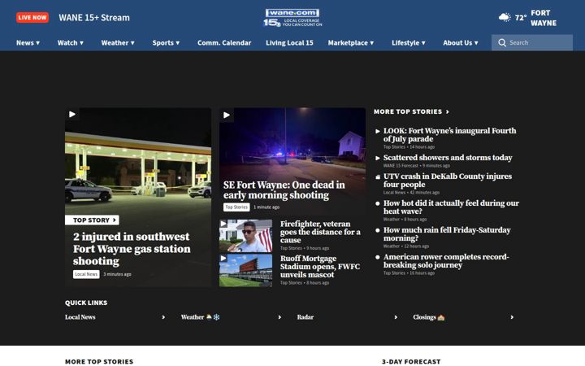
Task: Click the "WANE 15 Forecast" category text
Action: pos(401,165)
